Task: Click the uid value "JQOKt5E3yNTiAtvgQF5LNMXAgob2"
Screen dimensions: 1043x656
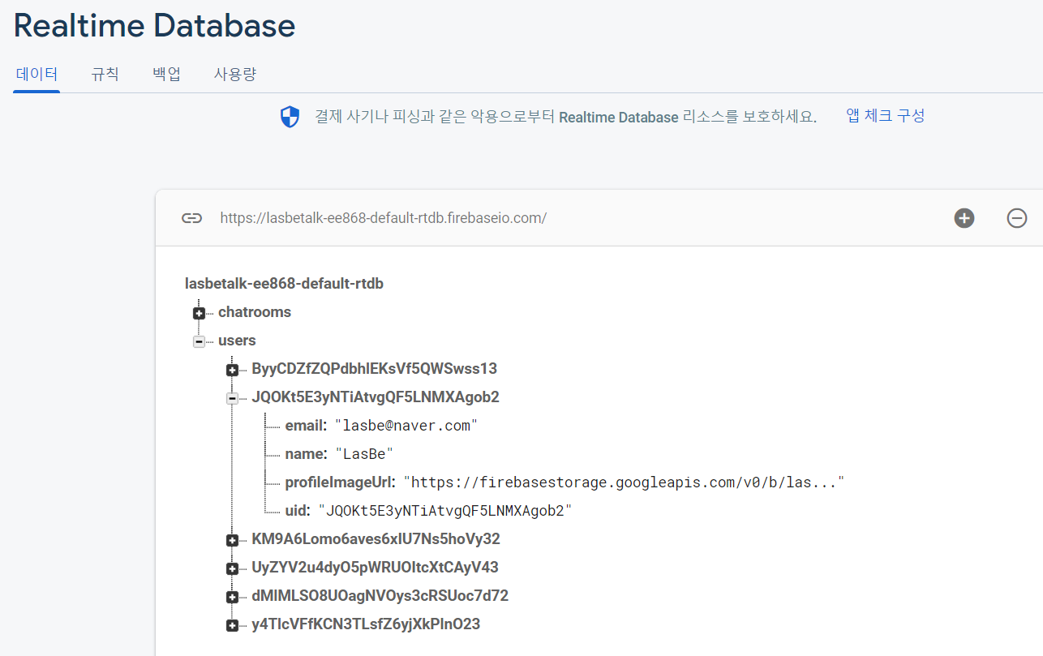Action: click(445, 511)
